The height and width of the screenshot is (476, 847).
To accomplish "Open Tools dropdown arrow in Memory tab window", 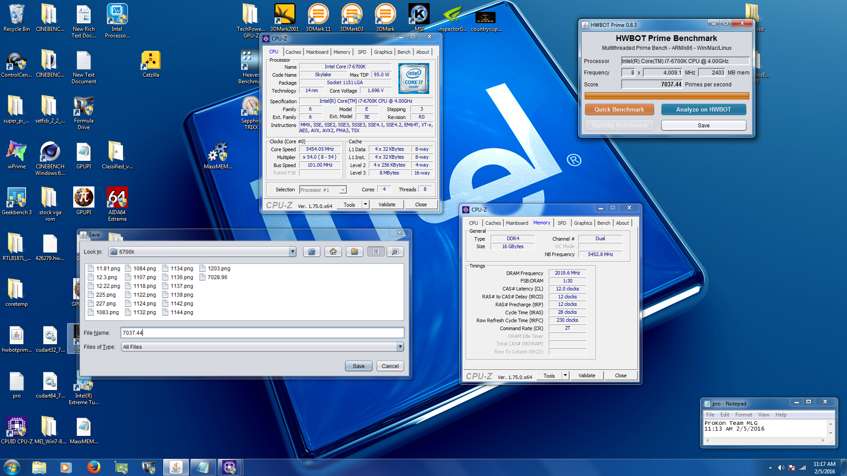I will 565,376.
